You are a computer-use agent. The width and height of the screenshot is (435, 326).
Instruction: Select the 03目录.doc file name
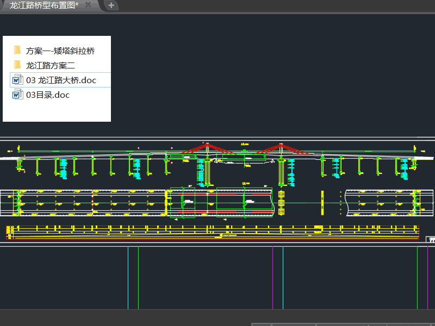48,95
